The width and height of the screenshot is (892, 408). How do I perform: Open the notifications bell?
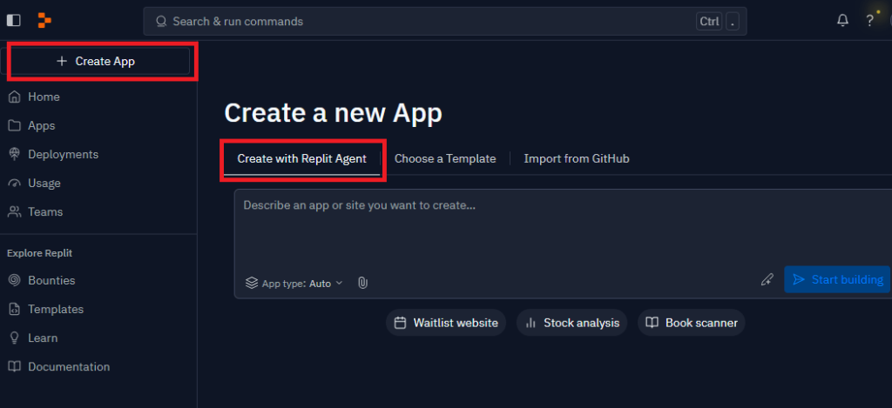click(x=842, y=21)
